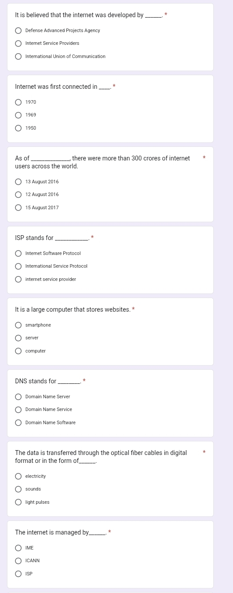The width and height of the screenshot is (233, 593).
Task: Select Internet Software Protocol option
Action: click(18, 254)
